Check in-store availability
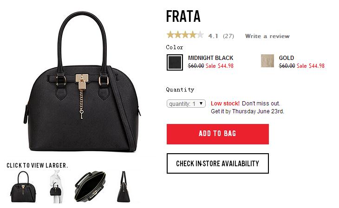The image size is (339, 208). pyautogui.click(x=218, y=163)
